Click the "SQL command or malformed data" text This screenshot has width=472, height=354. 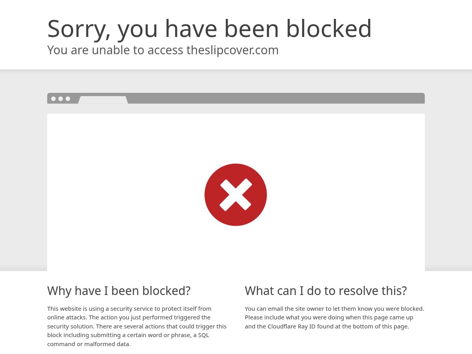128,339
